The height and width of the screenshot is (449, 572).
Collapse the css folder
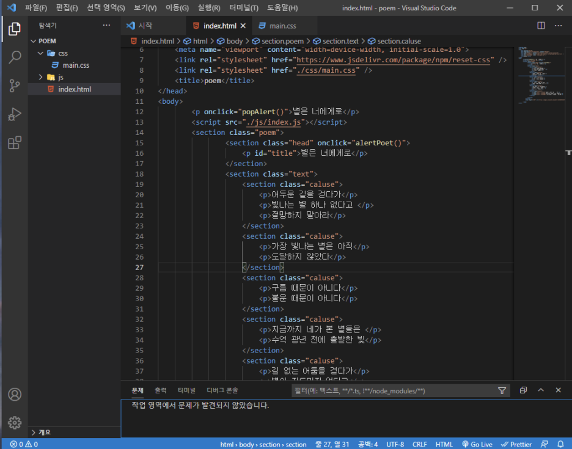click(x=40, y=53)
